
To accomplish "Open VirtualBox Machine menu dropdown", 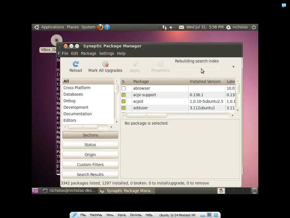I will pos(96,215).
